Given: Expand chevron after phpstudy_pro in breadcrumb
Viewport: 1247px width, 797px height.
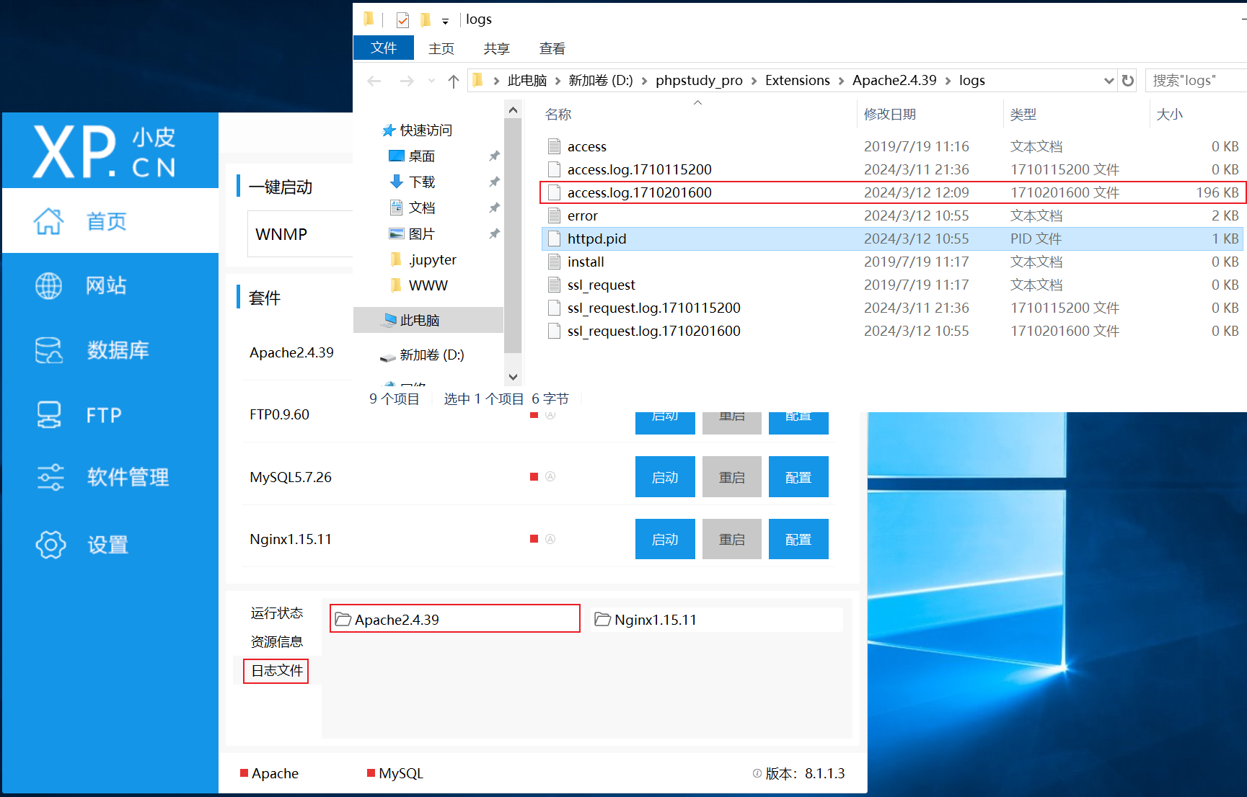Looking at the screenshot, I should 754,81.
